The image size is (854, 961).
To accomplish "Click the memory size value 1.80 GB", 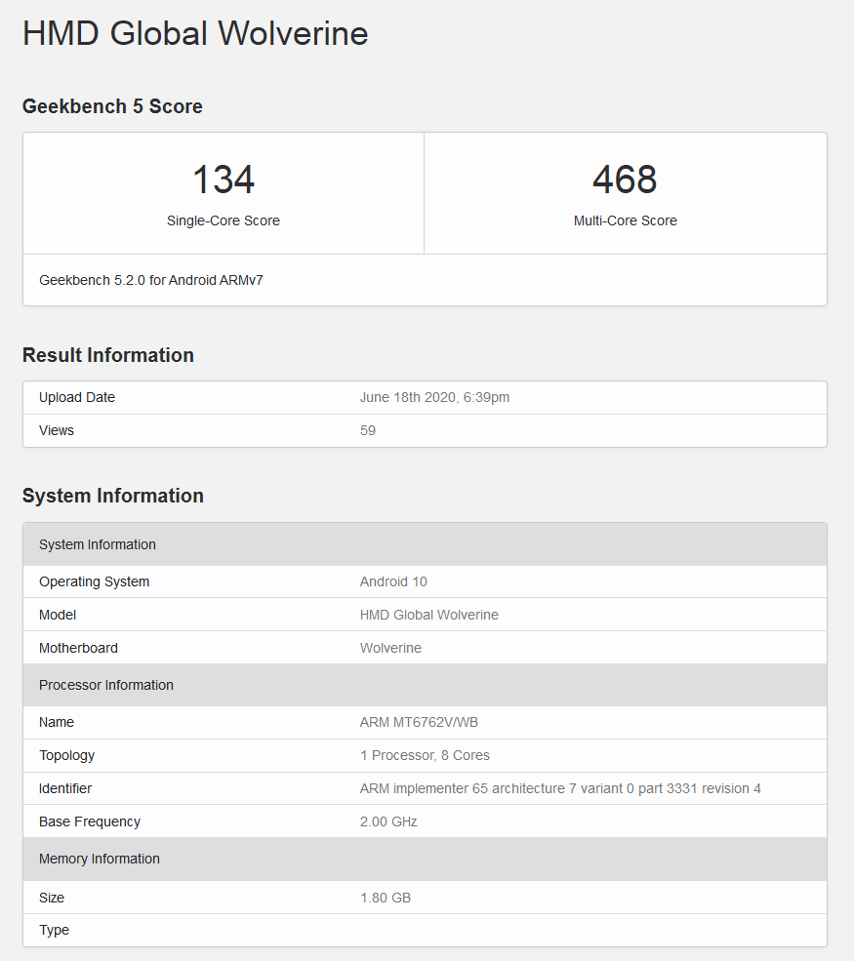I will coord(386,898).
